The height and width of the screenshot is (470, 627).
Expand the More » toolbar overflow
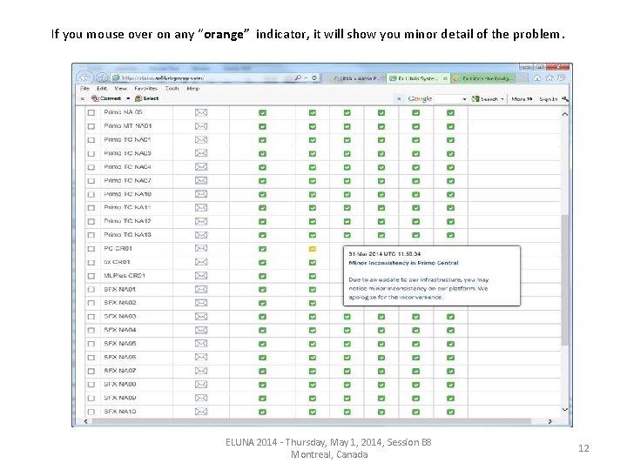[522, 98]
